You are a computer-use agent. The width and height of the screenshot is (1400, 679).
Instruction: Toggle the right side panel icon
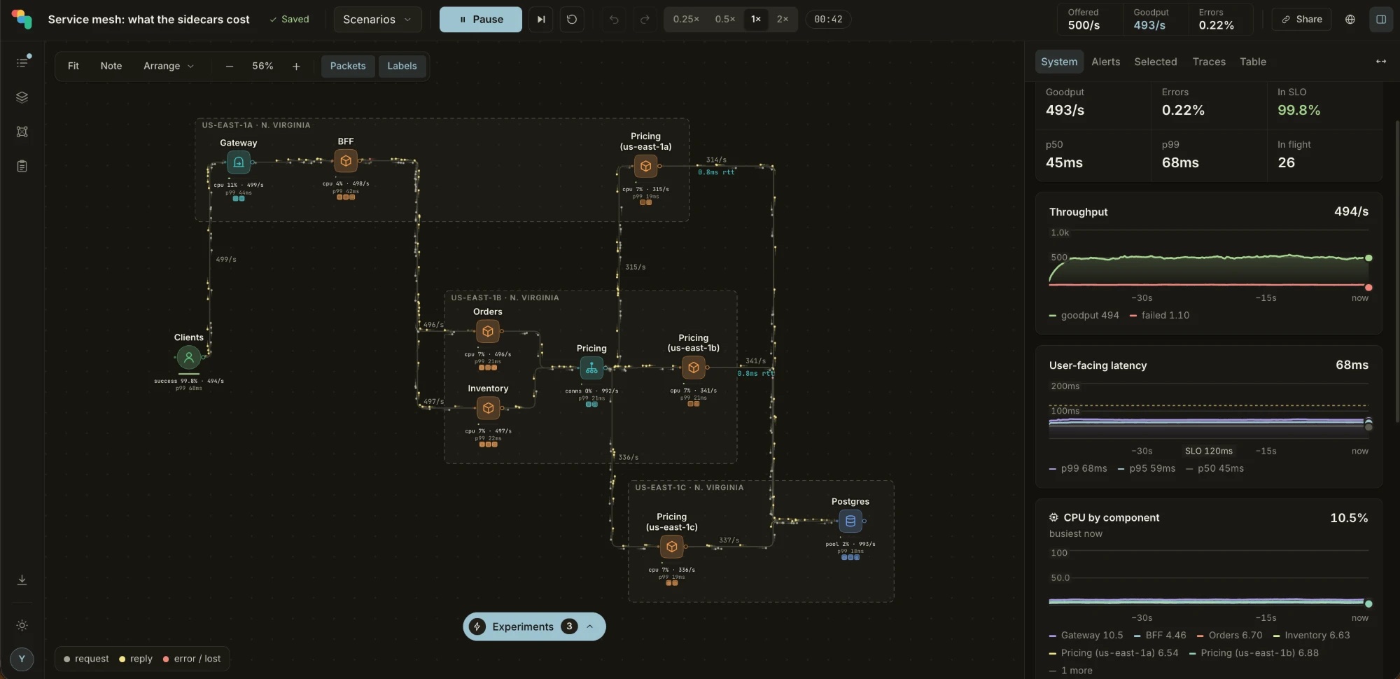1381,20
